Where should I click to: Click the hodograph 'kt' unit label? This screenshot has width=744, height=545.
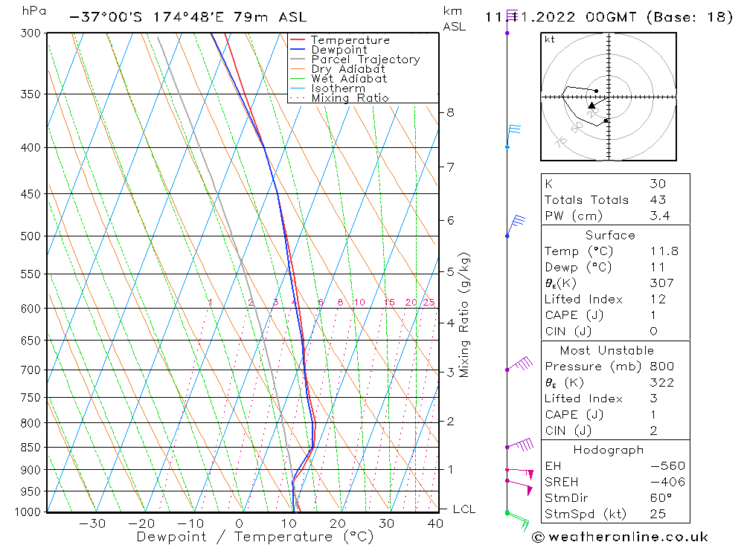[550, 39]
